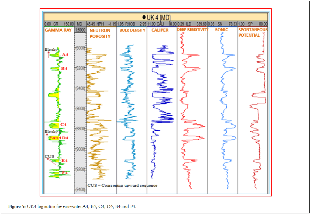The image size is (311, 215).
Task: Click the RHOB track header
Action: click(x=132, y=24)
